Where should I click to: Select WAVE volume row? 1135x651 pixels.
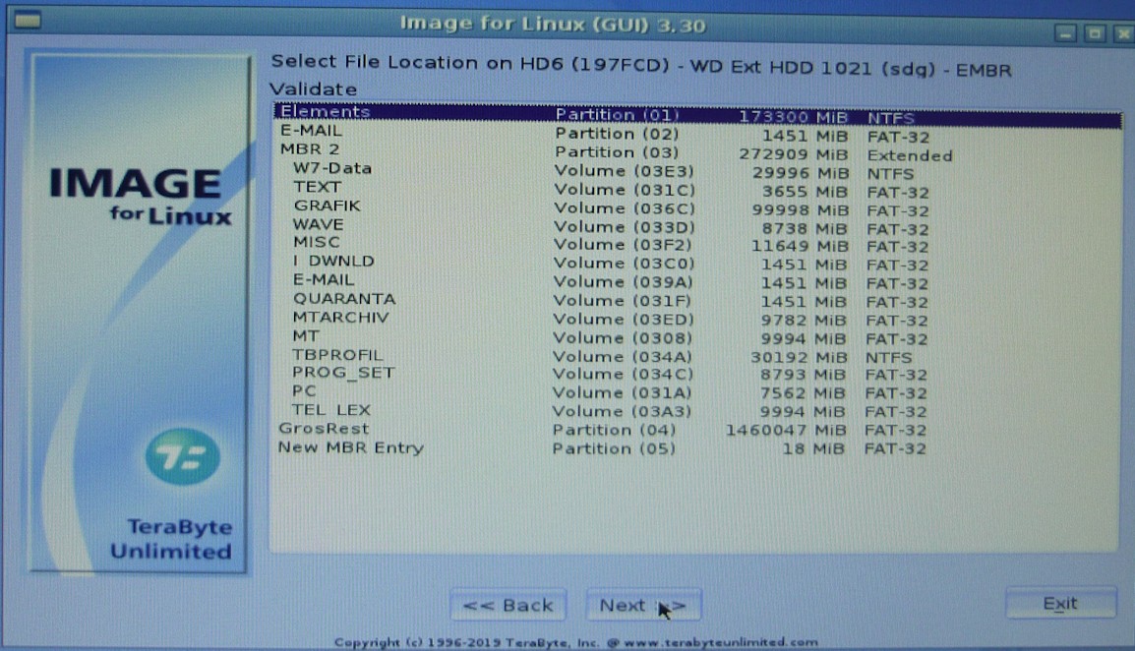(697, 227)
